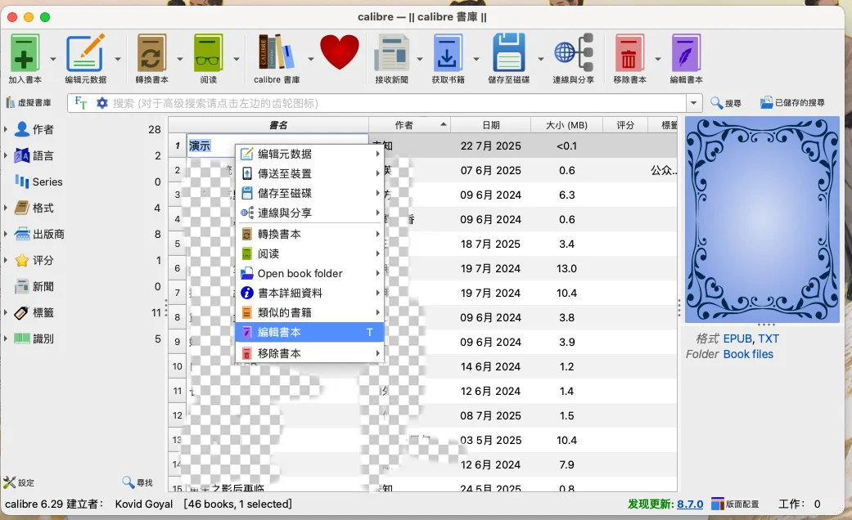Choose Similar books in context menu

(x=309, y=312)
